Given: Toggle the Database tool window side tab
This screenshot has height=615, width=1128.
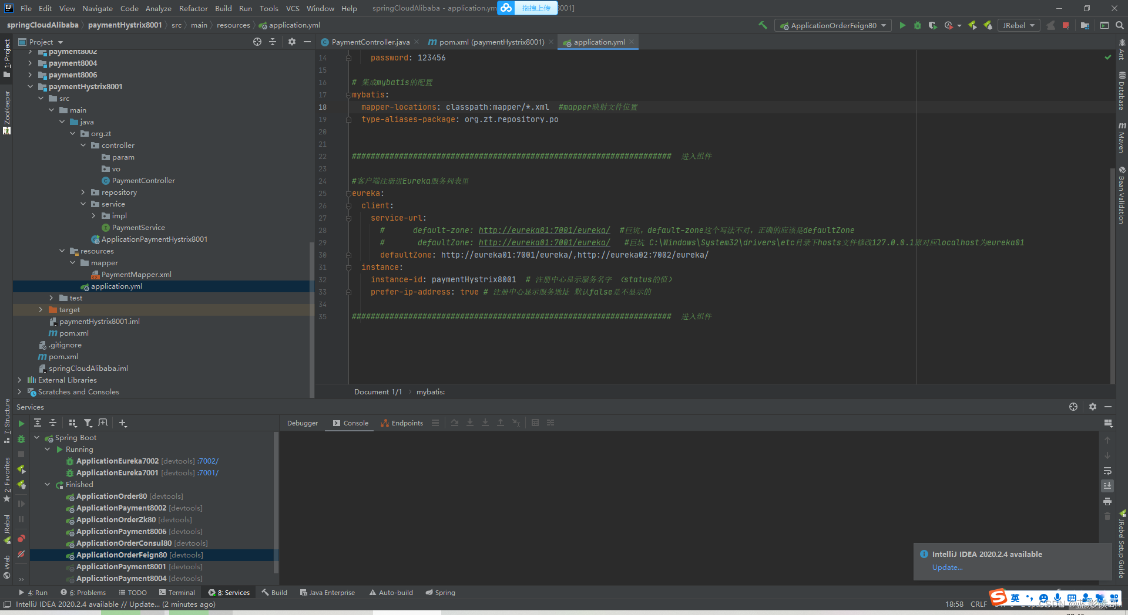Looking at the screenshot, I should click(x=1122, y=91).
